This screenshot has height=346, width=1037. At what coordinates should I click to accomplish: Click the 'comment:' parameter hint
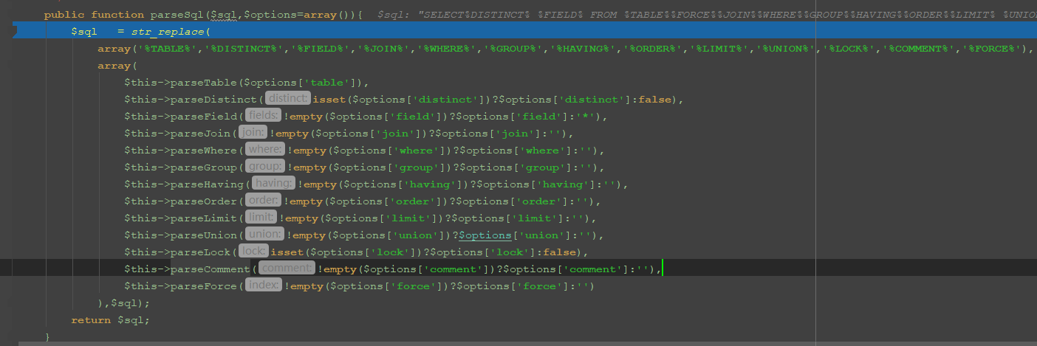[287, 269]
